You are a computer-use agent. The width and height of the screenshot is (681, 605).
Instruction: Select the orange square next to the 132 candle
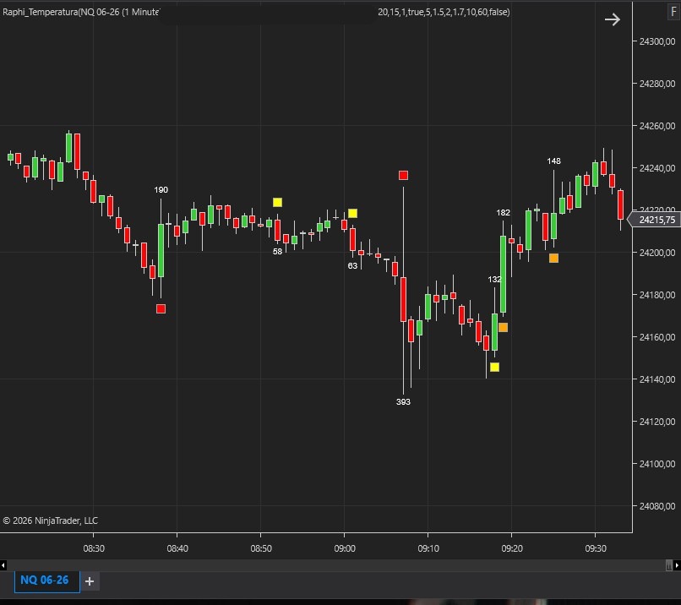(x=503, y=327)
